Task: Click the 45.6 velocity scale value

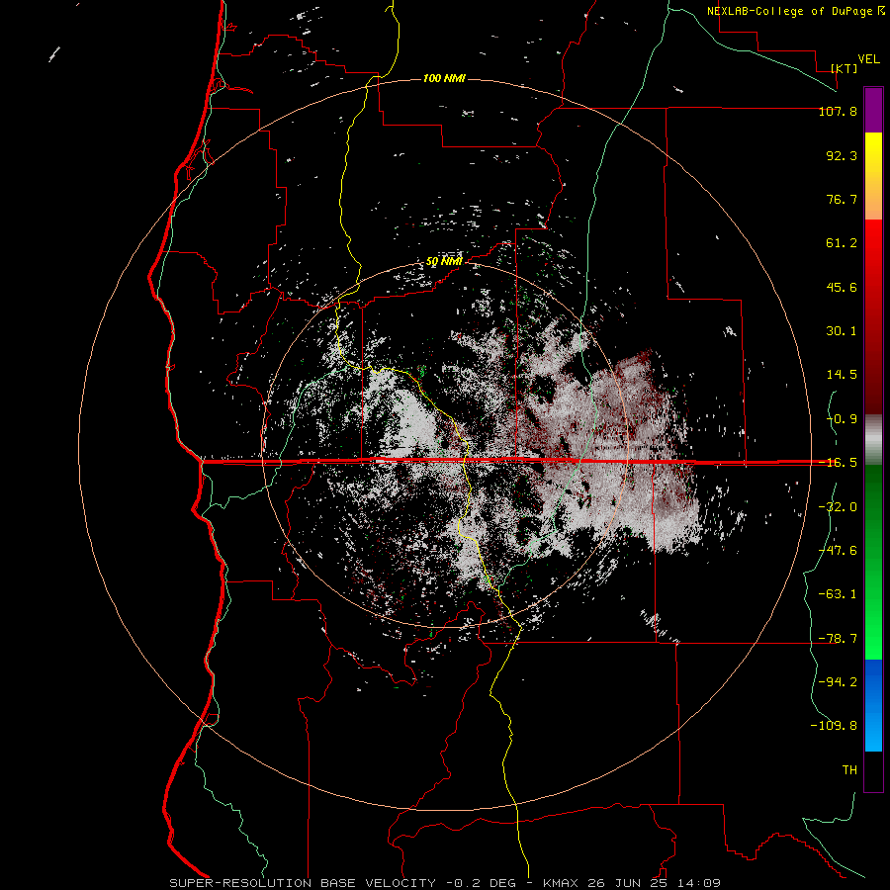Action: (x=842, y=287)
